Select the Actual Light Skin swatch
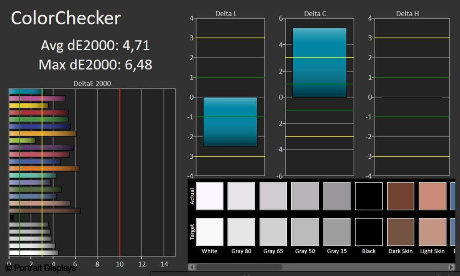Viewport: 460px width, 276px height. pos(432,196)
